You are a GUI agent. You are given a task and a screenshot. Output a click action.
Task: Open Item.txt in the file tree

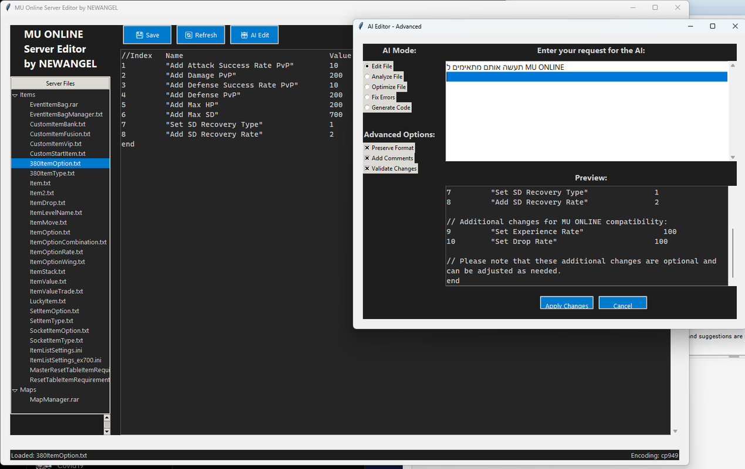[40, 183]
